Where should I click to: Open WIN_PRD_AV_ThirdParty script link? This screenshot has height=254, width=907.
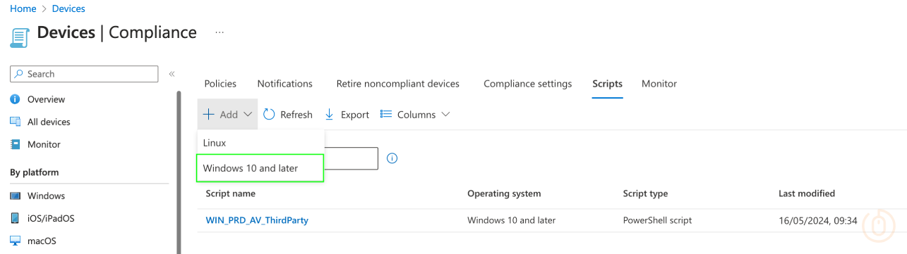click(257, 220)
